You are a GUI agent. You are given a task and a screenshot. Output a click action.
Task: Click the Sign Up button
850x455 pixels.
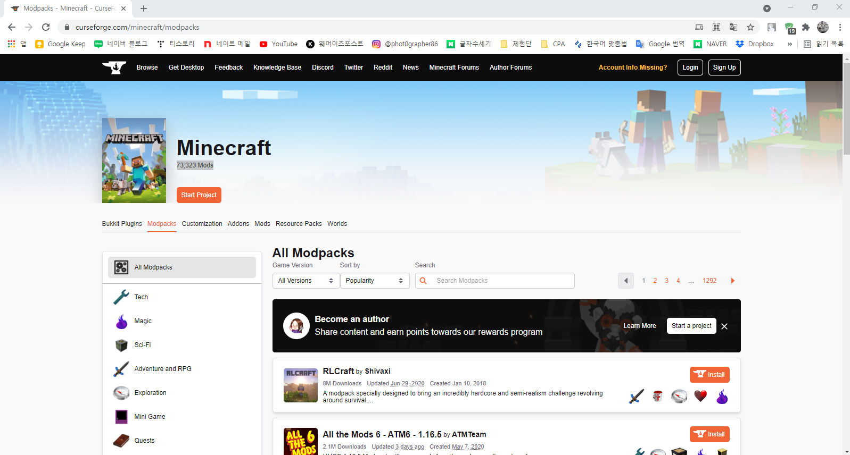pos(724,68)
